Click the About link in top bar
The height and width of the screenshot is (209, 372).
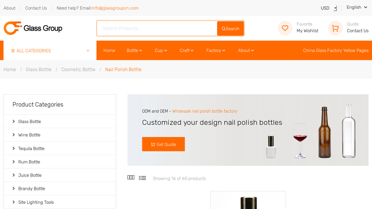click(x=9, y=8)
